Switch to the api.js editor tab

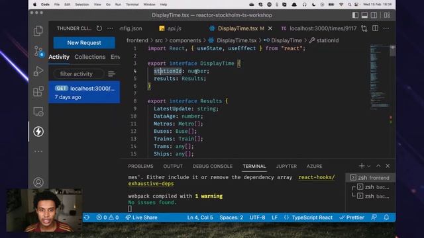[x=171, y=28]
